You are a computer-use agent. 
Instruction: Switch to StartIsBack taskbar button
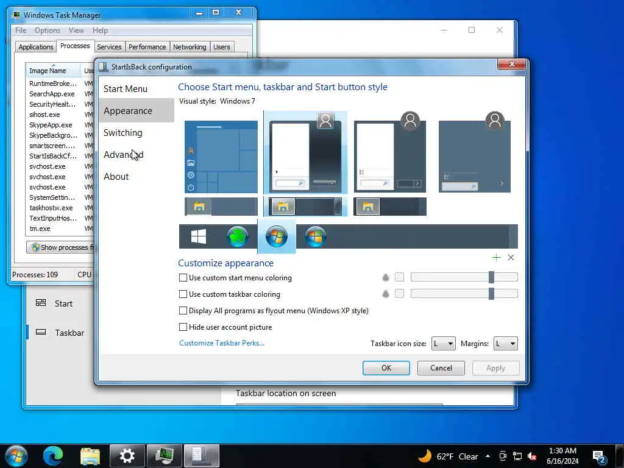tap(201, 456)
